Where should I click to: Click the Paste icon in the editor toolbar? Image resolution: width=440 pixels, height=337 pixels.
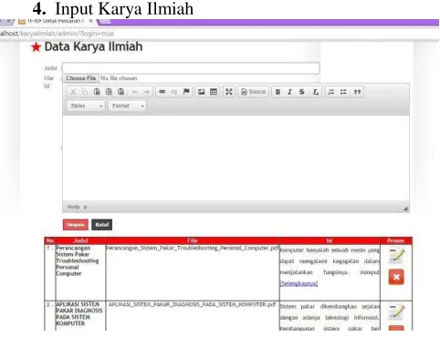coord(97,92)
